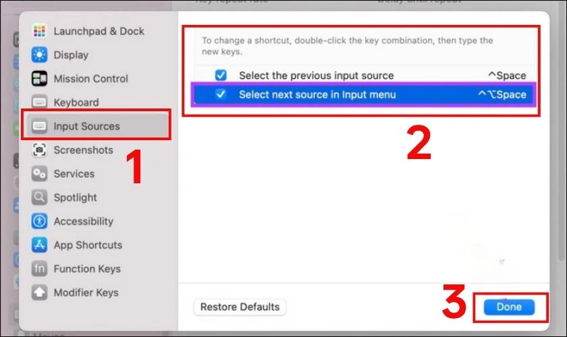Select the Spotlight label in sidebar
This screenshot has width=567, height=337.
coord(75,197)
